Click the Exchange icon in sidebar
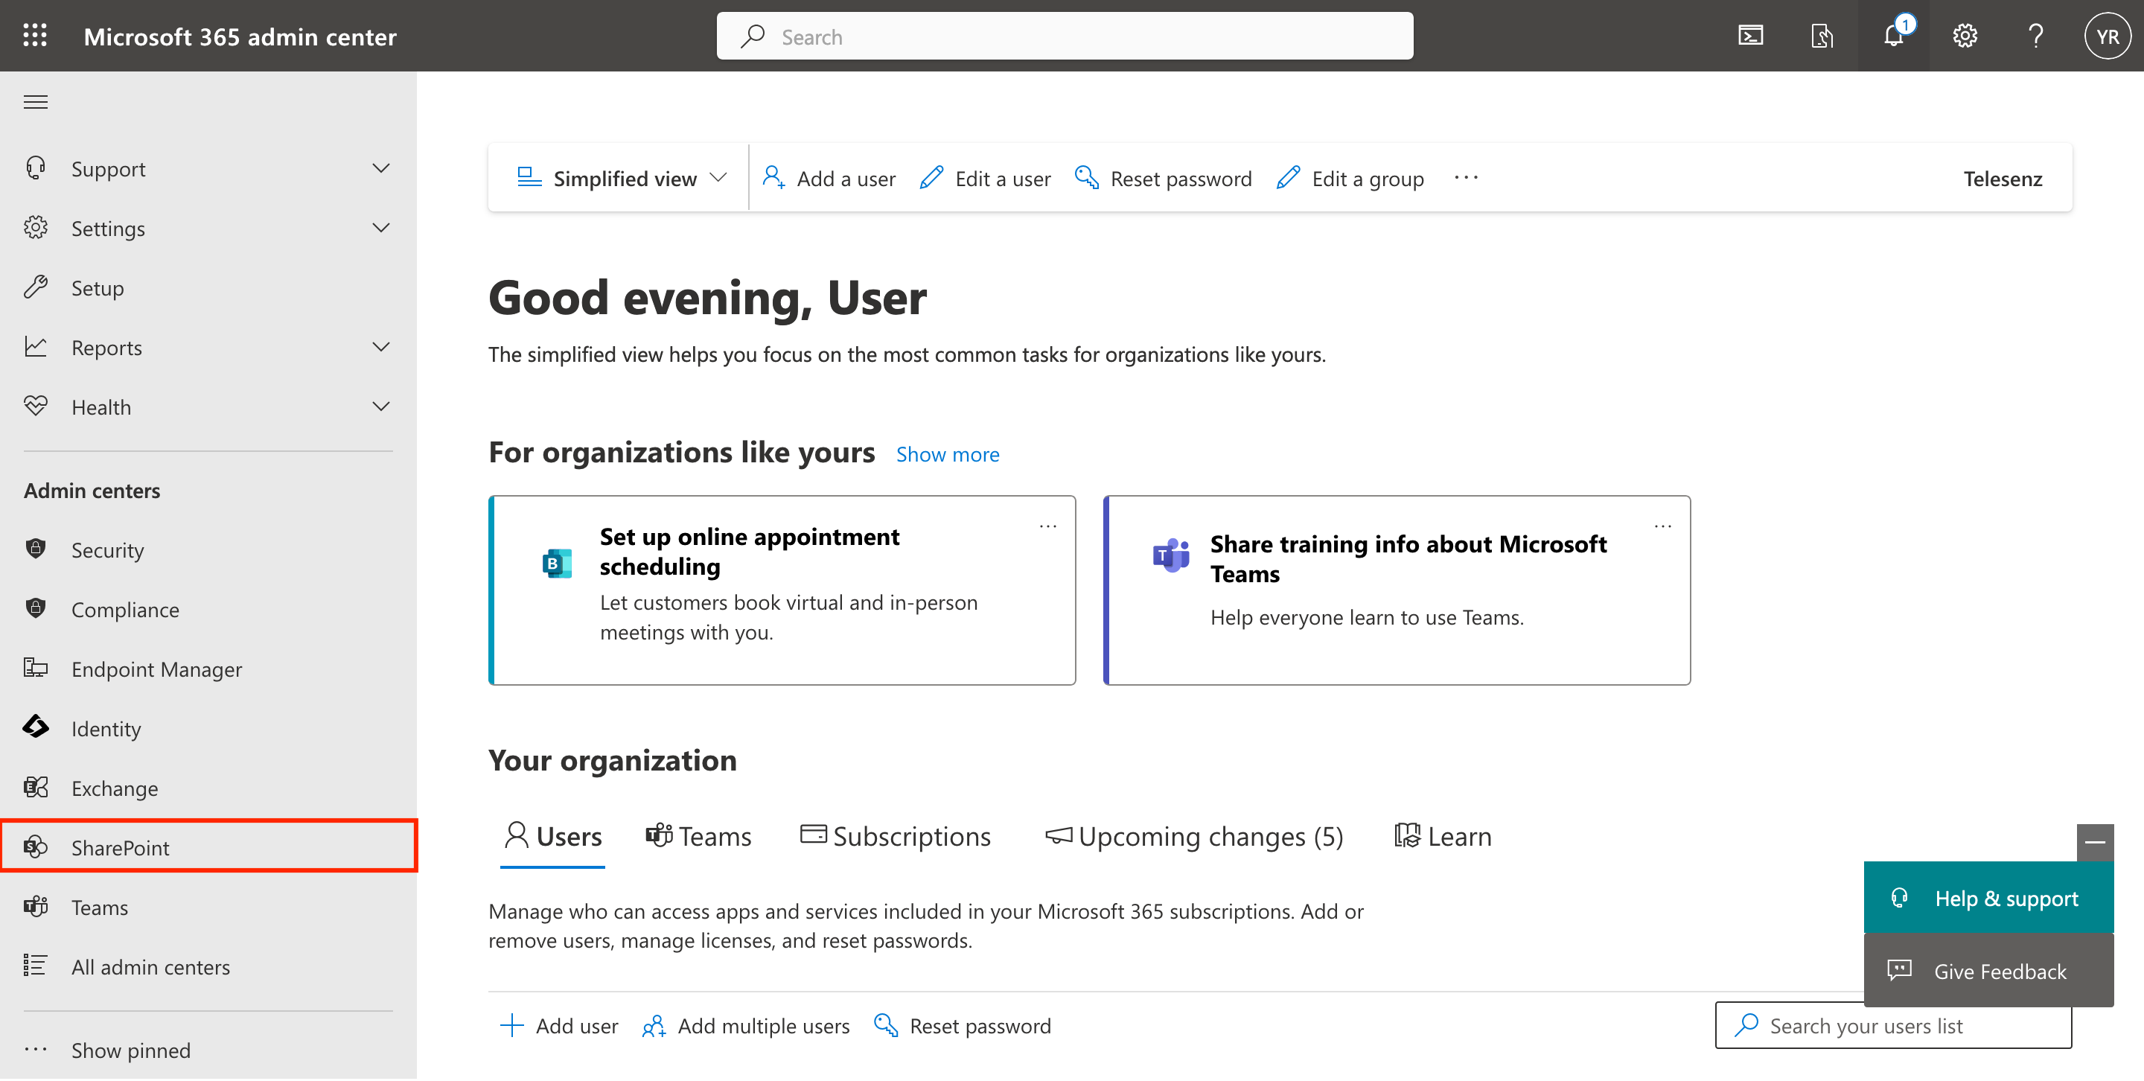The height and width of the screenshot is (1081, 2144). (x=35, y=788)
